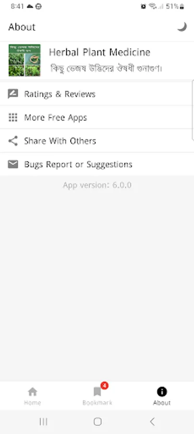Open the Home tab in bottom navigation
The image size is (194, 434).
tap(33, 396)
